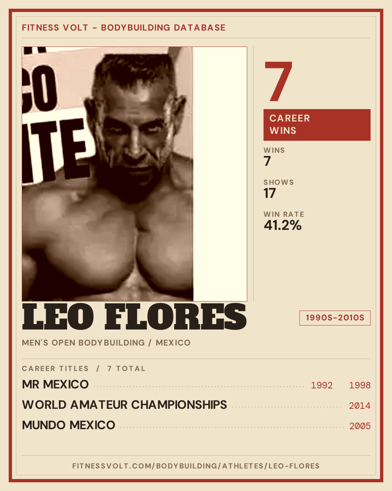Click the Mundo Mexico title row
This screenshot has width=392, height=491.
(196, 425)
